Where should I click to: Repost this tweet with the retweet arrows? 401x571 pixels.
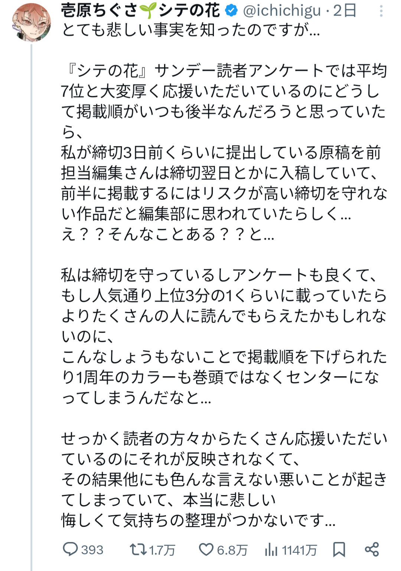(138, 549)
